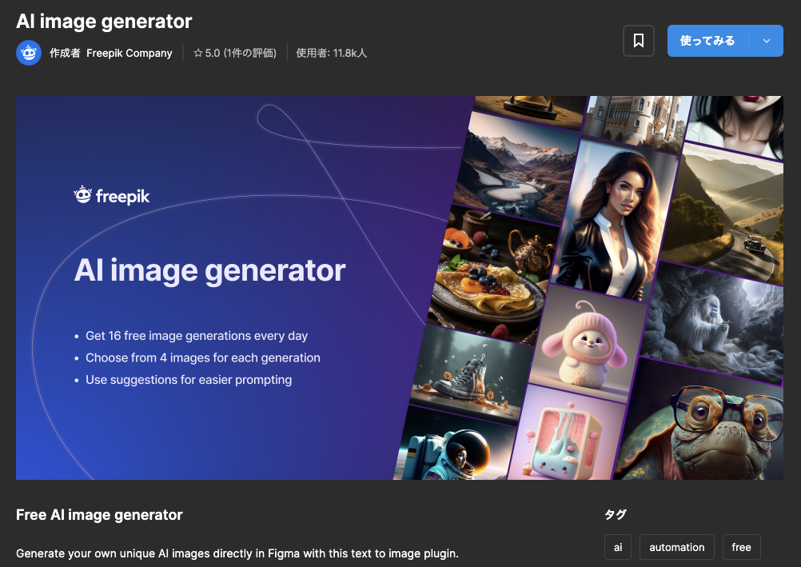Select the automation tag
801x567 pixels.
click(676, 547)
